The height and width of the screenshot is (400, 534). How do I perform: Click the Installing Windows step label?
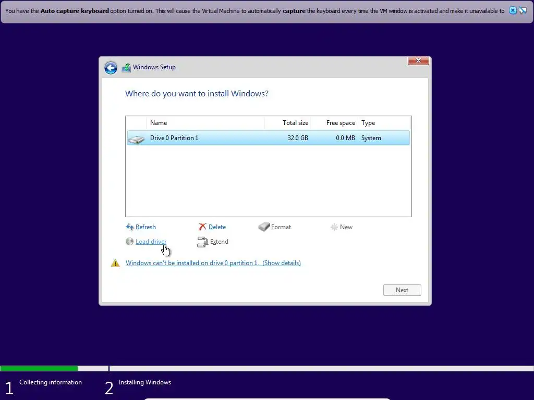pyautogui.click(x=145, y=382)
